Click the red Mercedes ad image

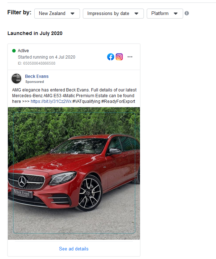(74, 173)
